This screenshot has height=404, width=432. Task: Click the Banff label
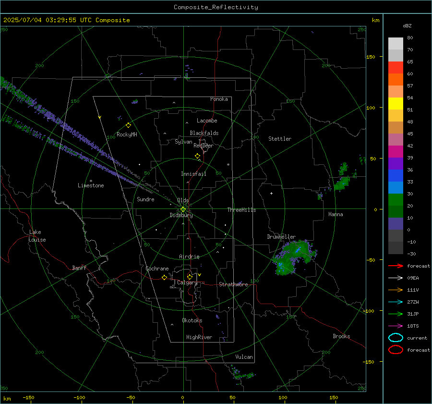pos(79,268)
